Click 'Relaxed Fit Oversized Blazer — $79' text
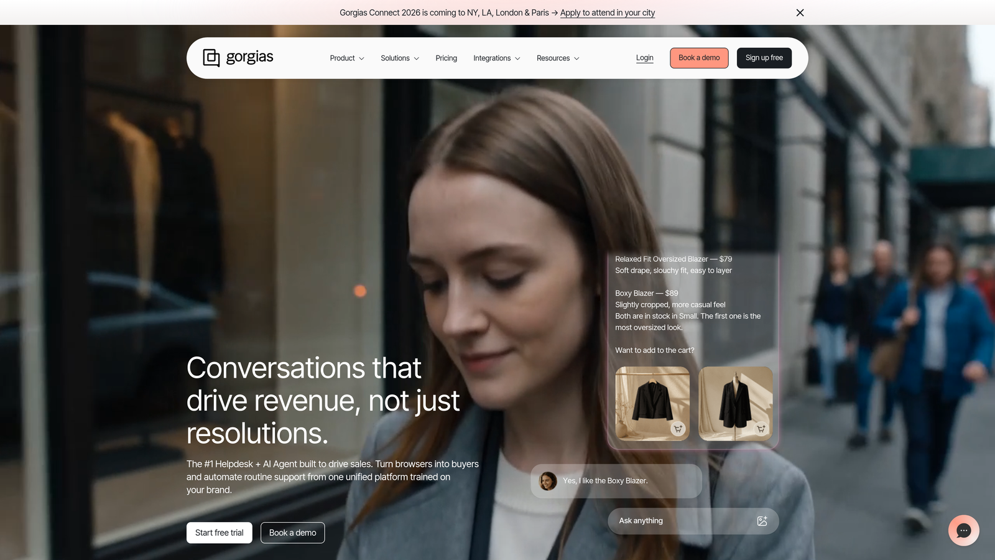The height and width of the screenshot is (560, 995). tap(673, 259)
